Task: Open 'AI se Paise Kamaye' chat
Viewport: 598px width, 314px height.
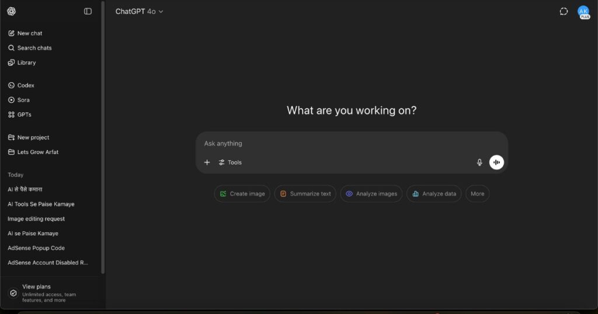Action: [33, 233]
